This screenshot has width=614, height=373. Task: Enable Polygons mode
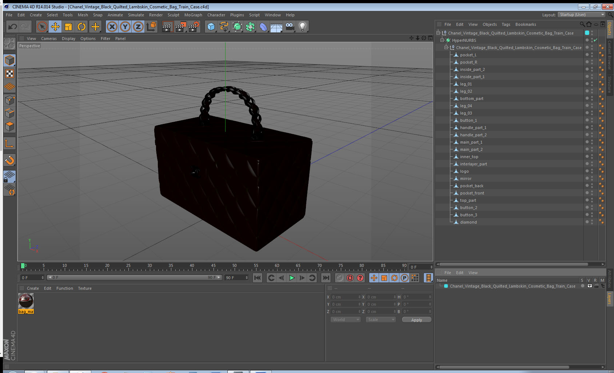click(9, 126)
